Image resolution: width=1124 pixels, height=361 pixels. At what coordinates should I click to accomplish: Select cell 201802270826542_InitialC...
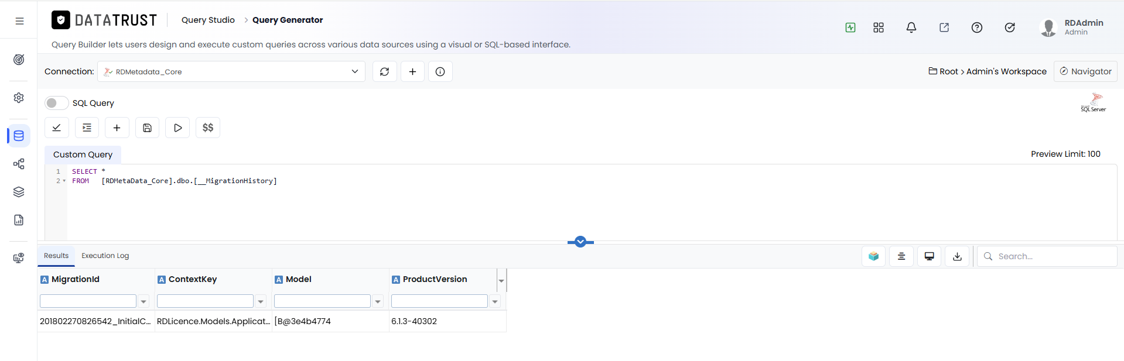[x=96, y=321]
